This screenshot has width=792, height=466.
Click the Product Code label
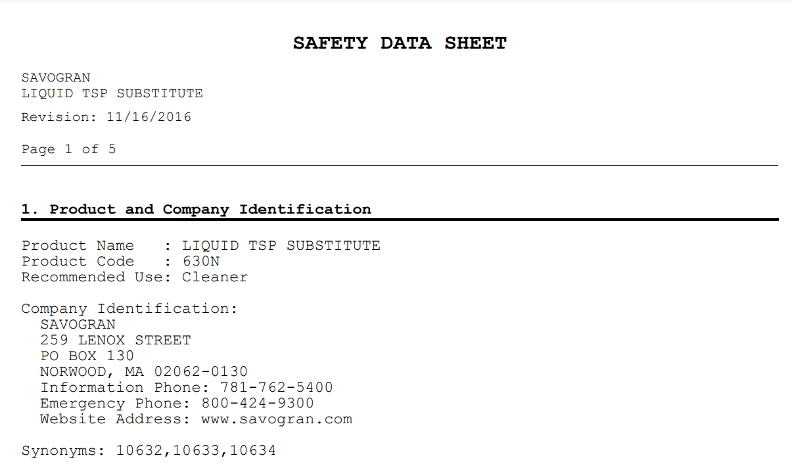pos(78,262)
